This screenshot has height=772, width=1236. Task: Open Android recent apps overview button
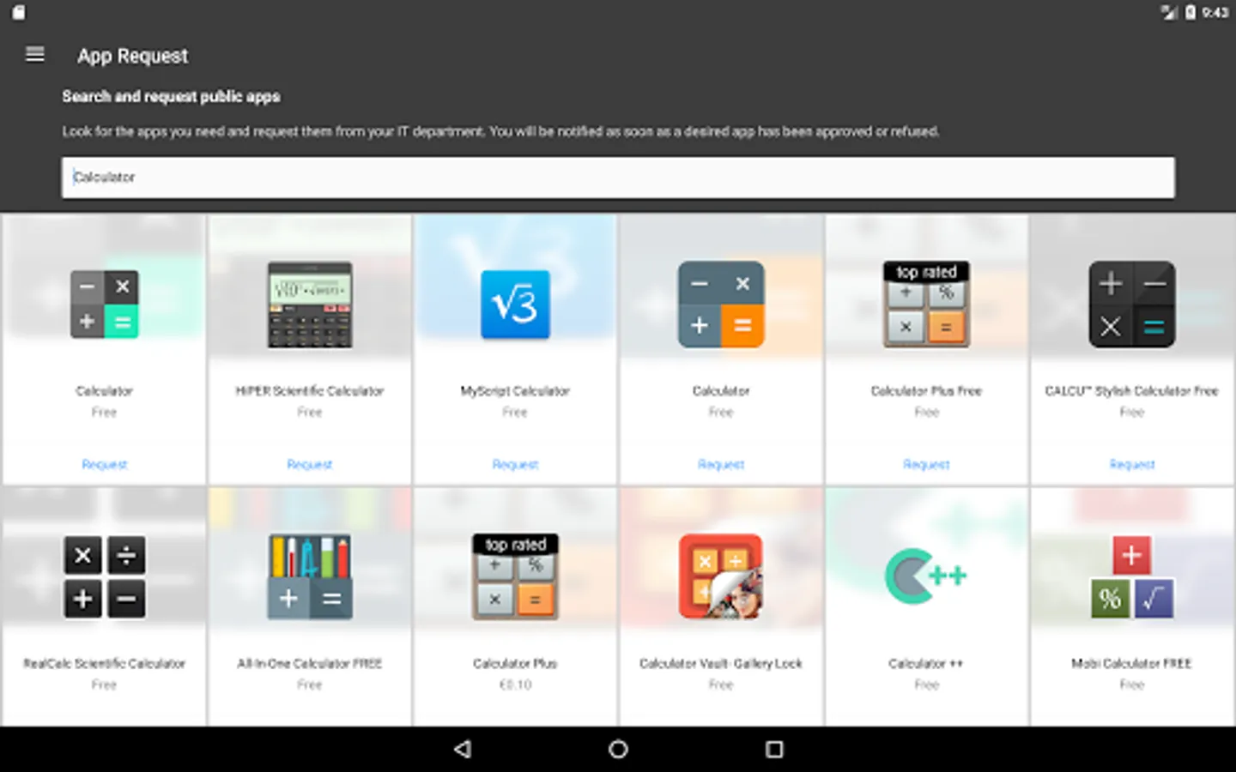774,749
